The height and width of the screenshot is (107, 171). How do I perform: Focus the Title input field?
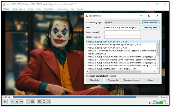(123, 28)
